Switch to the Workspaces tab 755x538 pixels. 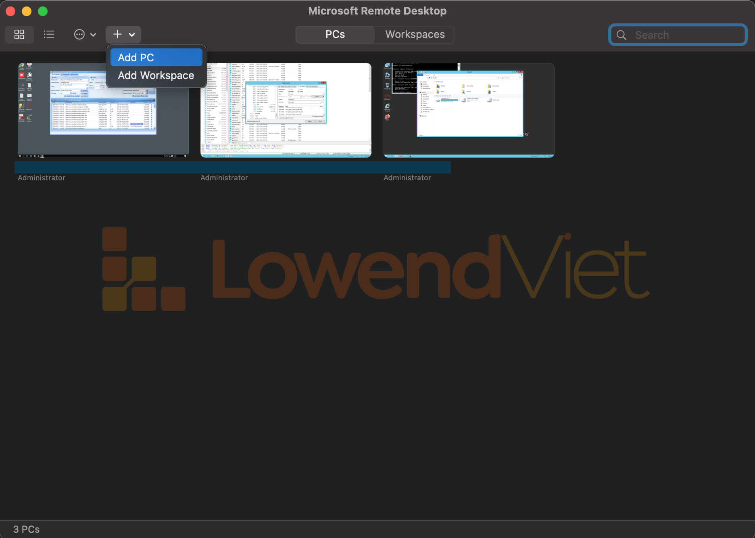click(415, 35)
